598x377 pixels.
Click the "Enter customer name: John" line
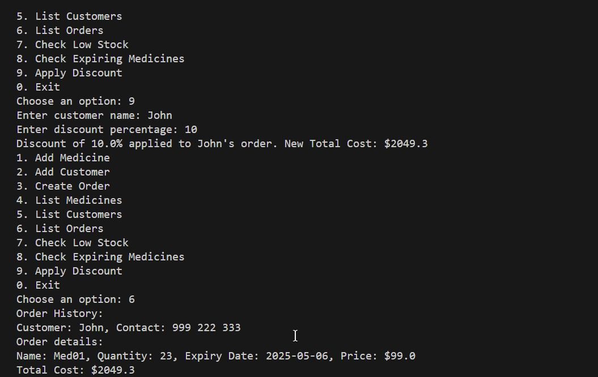94,115
